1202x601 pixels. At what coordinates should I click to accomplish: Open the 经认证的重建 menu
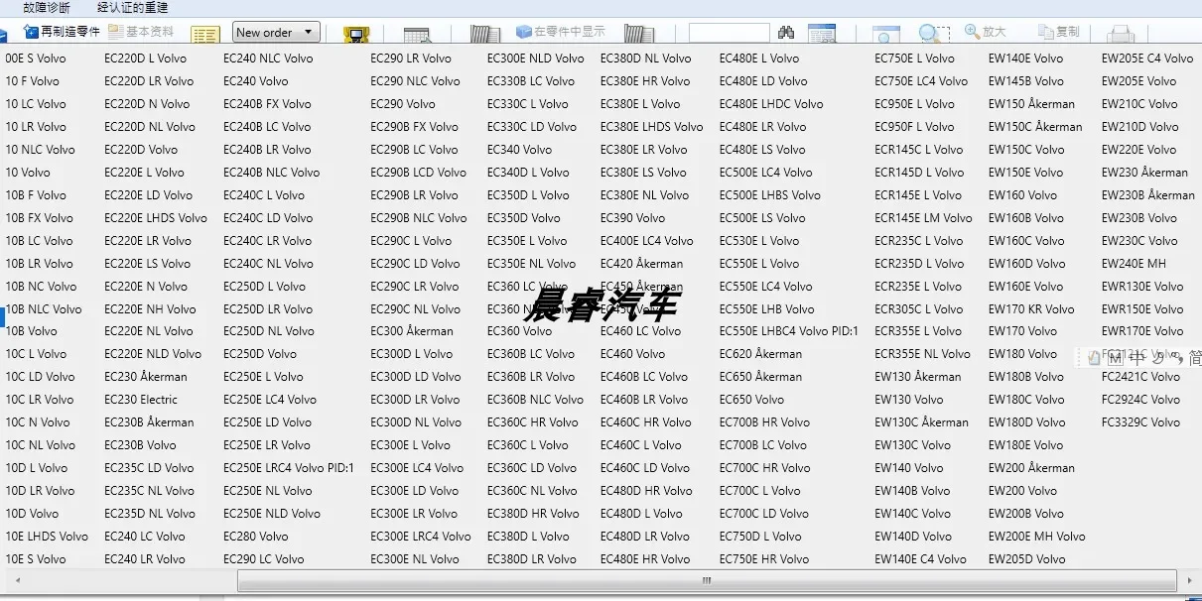click(133, 7)
